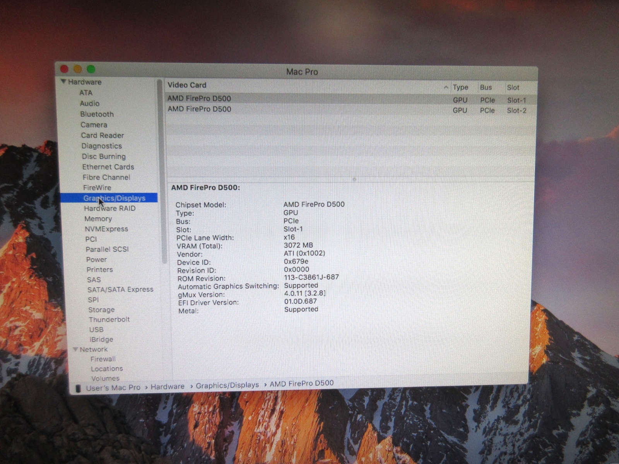Click the ROM Revision value 113-C3861J-687
The image size is (619, 464).
pyautogui.click(x=311, y=277)
